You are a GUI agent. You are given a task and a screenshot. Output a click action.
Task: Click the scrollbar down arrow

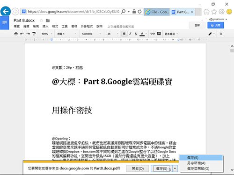pos(232,170)
